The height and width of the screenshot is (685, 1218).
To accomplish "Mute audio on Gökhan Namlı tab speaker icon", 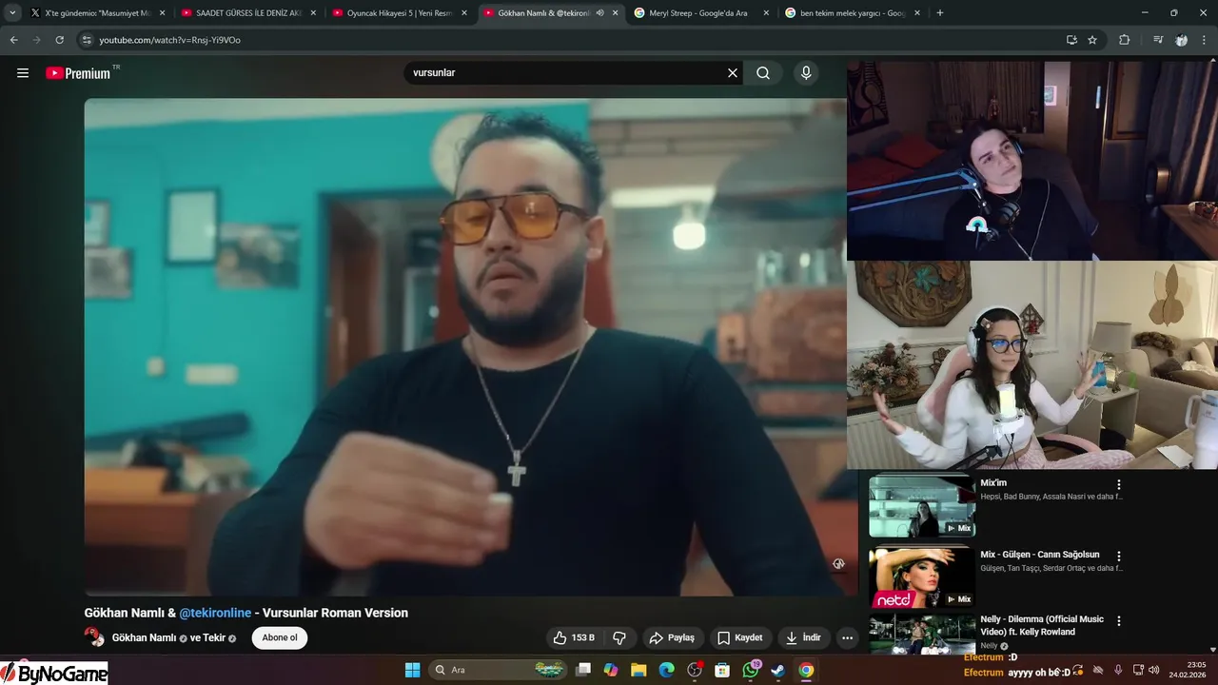I will pos(599,13).
